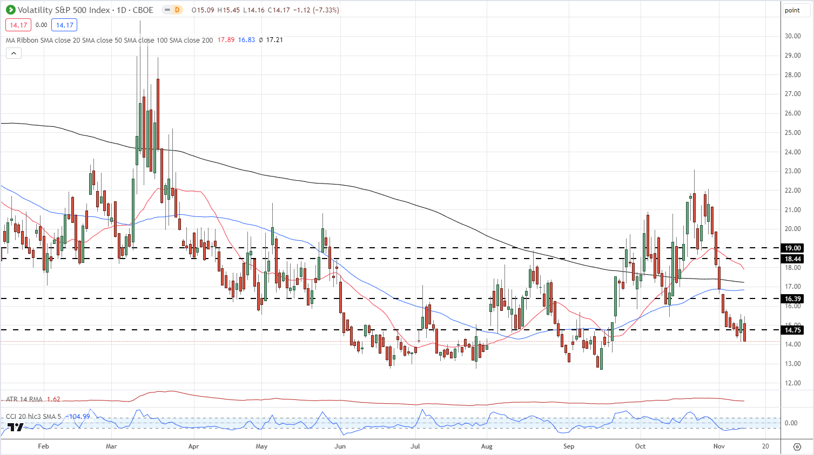Click the 19.00 horizontal line price label
The width and height of the screenshot is (814, 455).
point(793,248)
